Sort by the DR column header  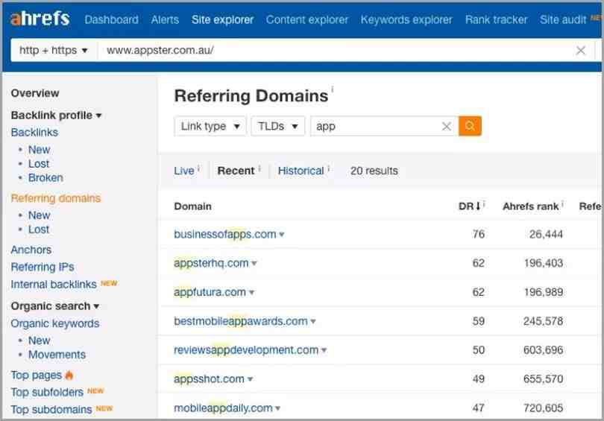tap(470, 206)
